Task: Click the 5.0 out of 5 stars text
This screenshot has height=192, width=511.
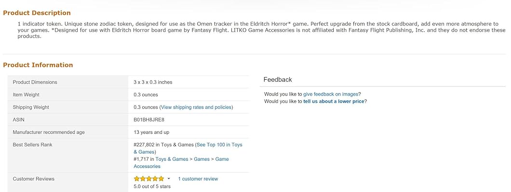Action: click(x=152, y=186)
